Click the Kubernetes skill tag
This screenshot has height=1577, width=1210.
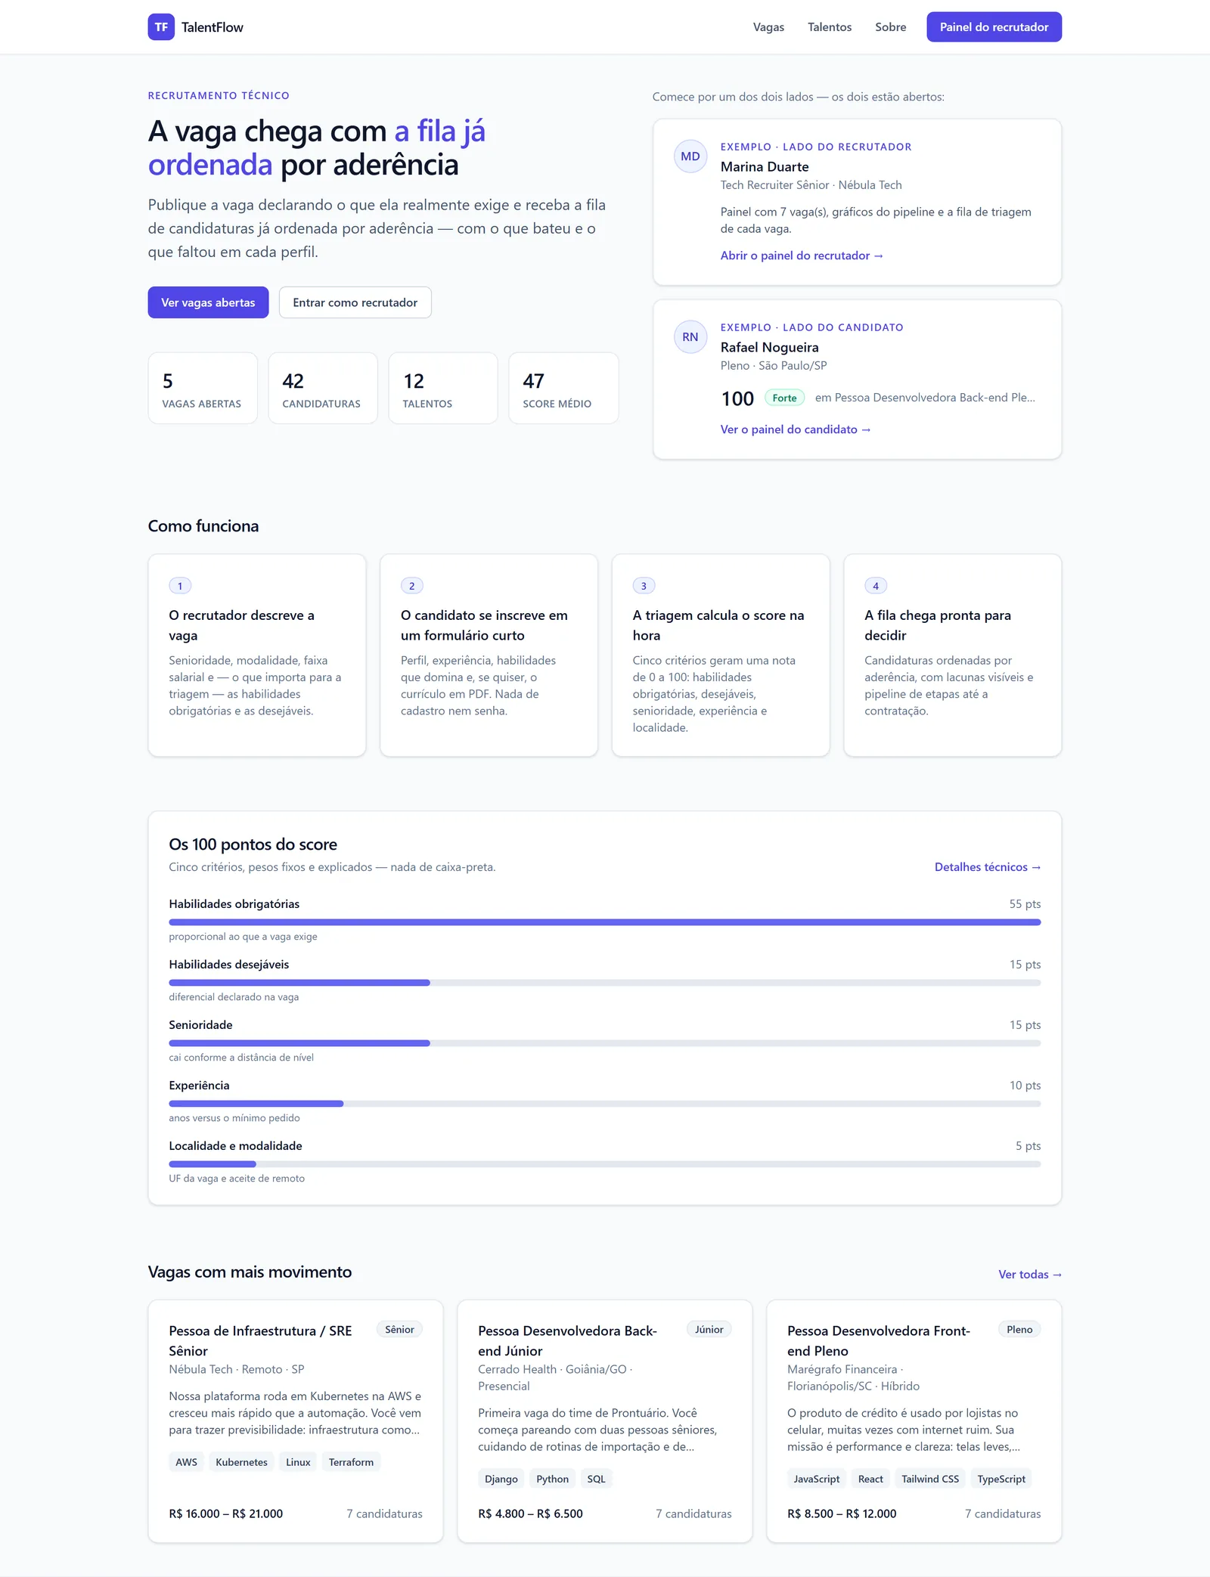coord(241,1462)
